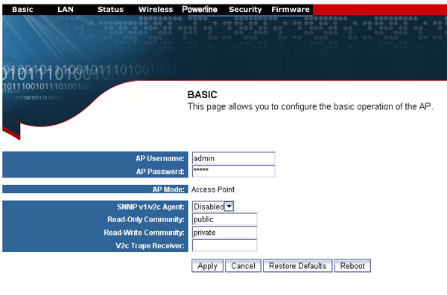Switch to the LAN tab
The image size is (447, 295).
click(66, 10)
